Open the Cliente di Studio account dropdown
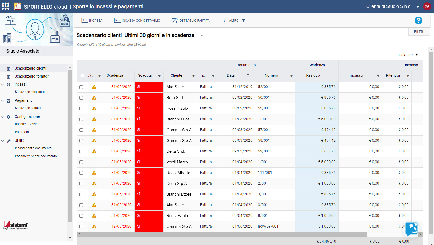Image resolution: width=434 pixels, height=245 pixels. coord(418,7)
